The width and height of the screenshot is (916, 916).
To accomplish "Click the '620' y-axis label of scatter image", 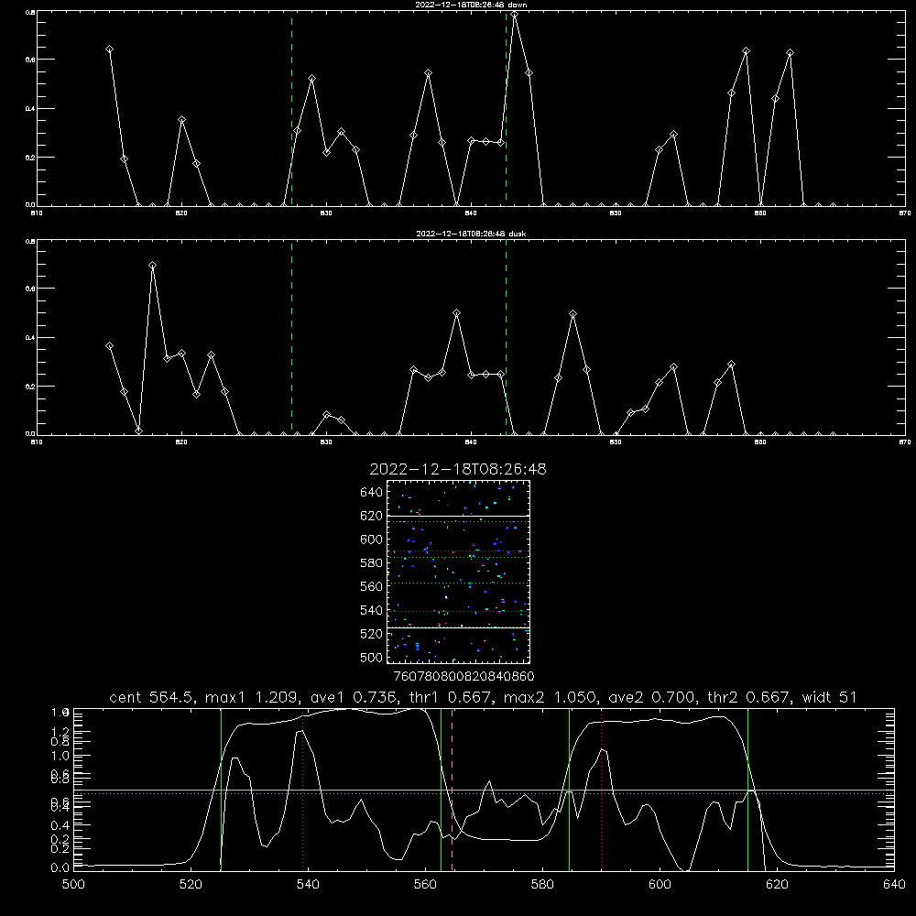I will pyautogui.click(x=372, y=516).
